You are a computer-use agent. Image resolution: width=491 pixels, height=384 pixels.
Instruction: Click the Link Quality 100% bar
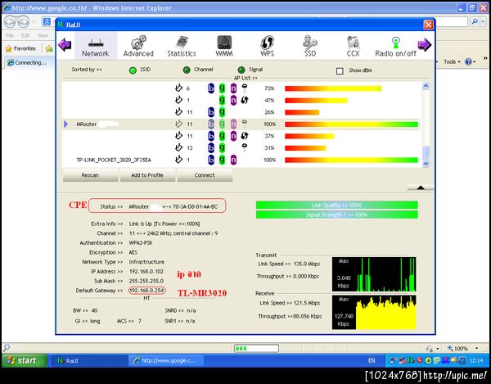[336, 206]
